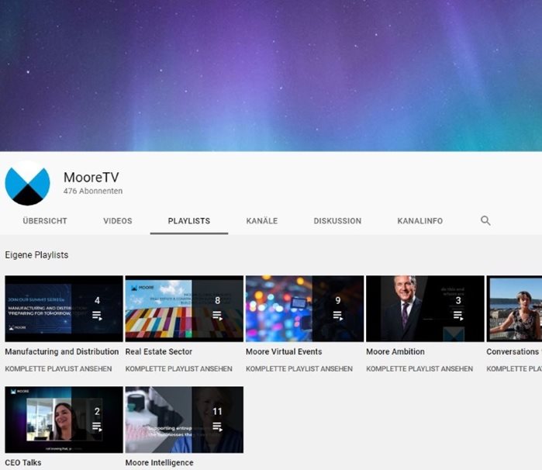This screenshot has width=542, height=470.
Task: Click Moore Ambition thumbnail with suited man
Action: point(425,309)
